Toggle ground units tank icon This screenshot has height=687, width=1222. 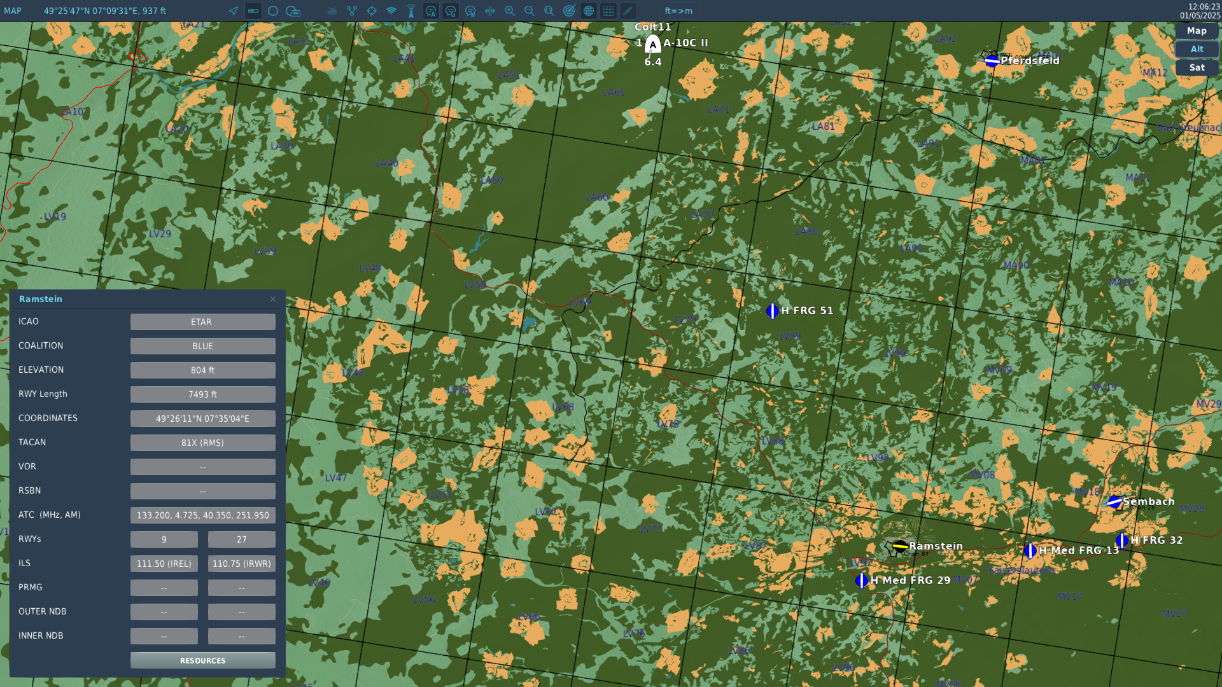[332, 11]
